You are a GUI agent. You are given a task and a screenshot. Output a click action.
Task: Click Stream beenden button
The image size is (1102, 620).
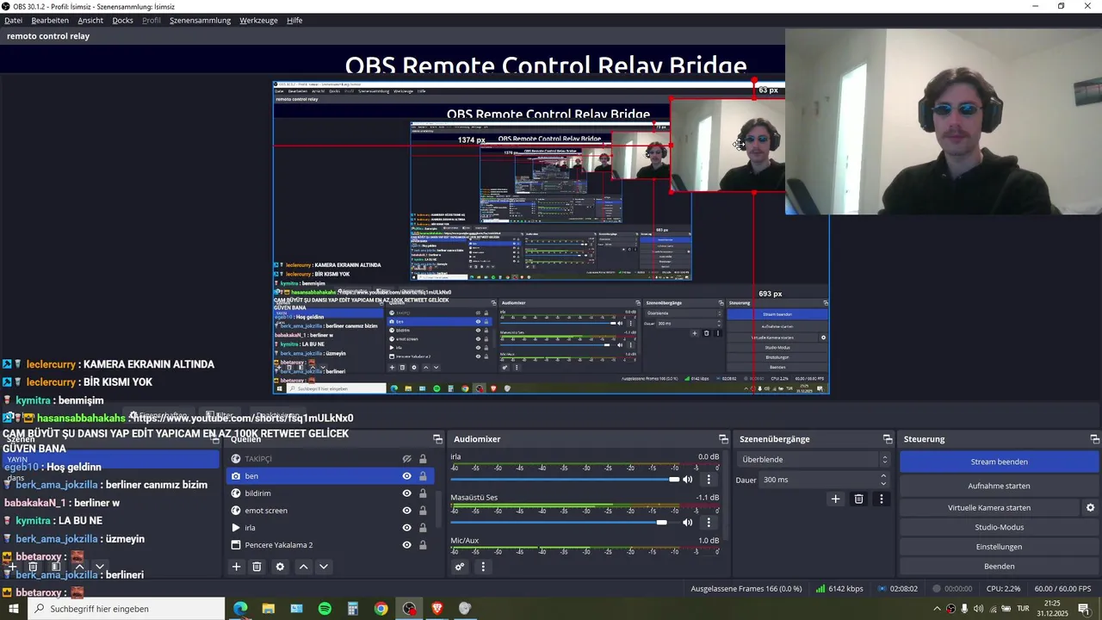click(x=999, y=462)
